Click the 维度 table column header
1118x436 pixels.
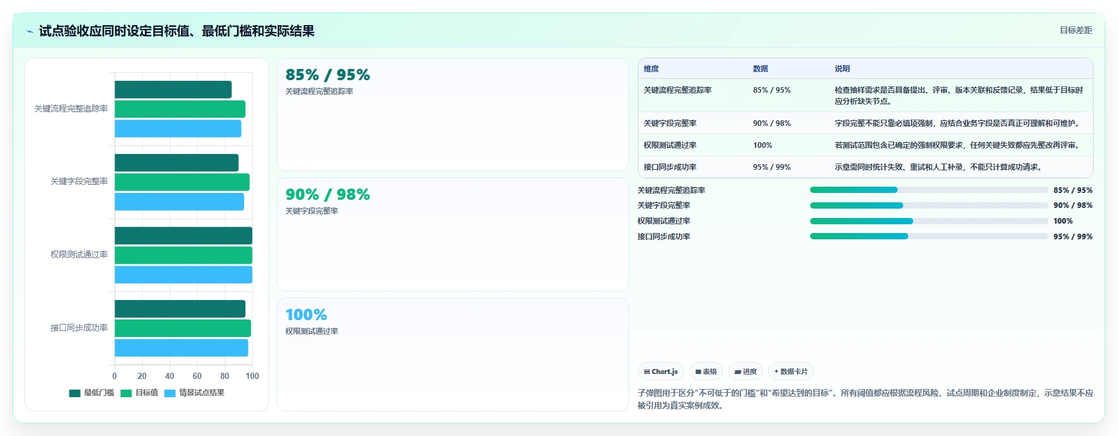click(x=651, y=69)
